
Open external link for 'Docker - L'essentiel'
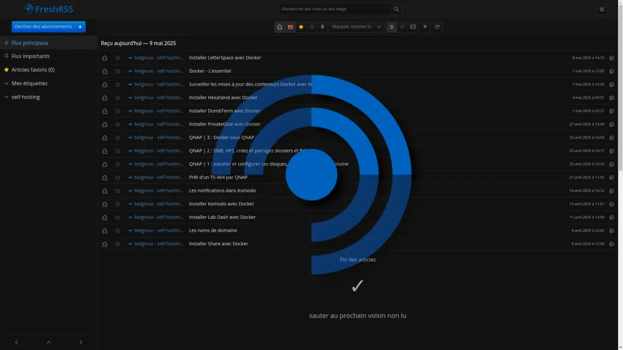(612, 71)
